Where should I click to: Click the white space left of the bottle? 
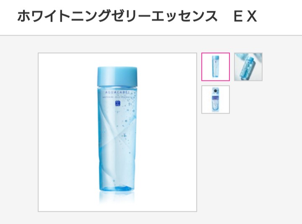[68, 132]
